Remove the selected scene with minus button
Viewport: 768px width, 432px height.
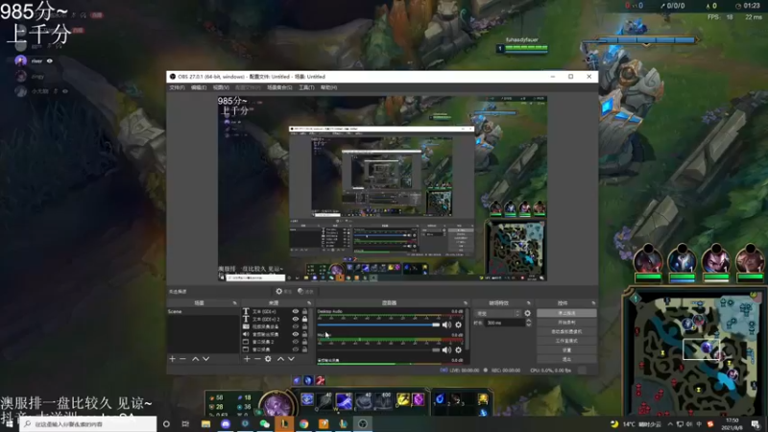pos(182,359)
